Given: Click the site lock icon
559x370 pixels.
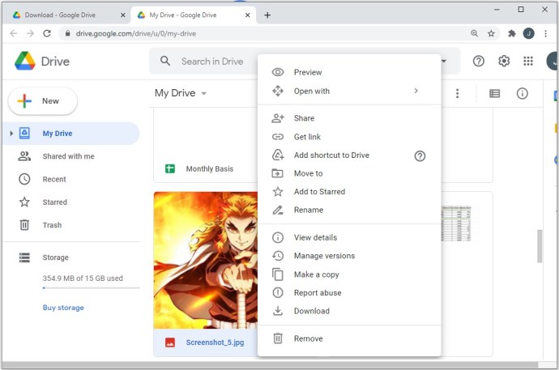Looking at the screenshot, I should pyautogui.click(x=67, y=33).
